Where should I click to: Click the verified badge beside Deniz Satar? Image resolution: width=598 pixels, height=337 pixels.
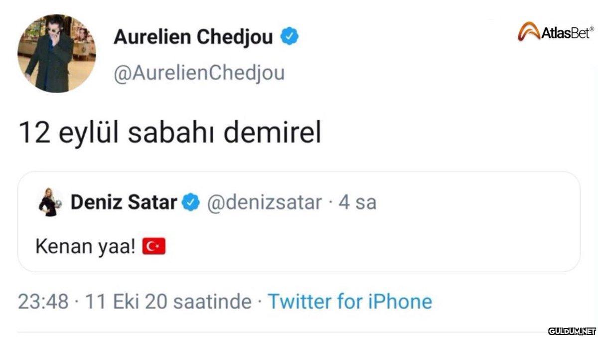tap(190, 202)
